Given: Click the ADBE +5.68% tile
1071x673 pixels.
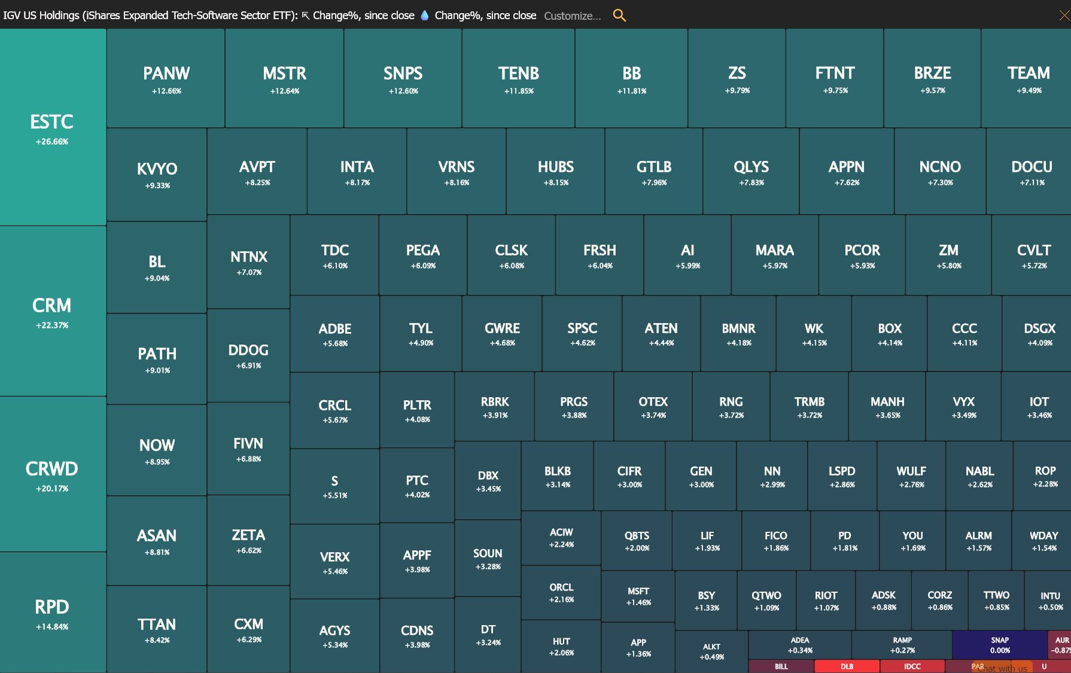Looking at the screenshot, I should (x=334, y=334).
